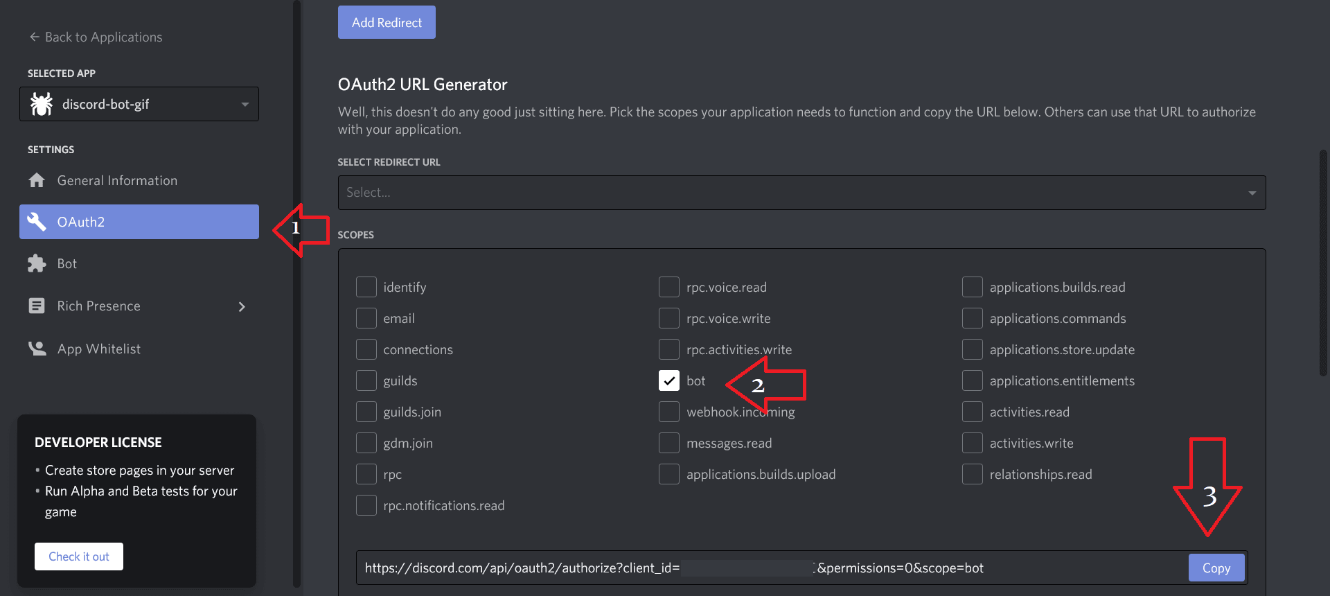This screenshot has width=1330, height=596.
Task: Expand the Rich Presence submenu chevron
Action: pos(242,306)
